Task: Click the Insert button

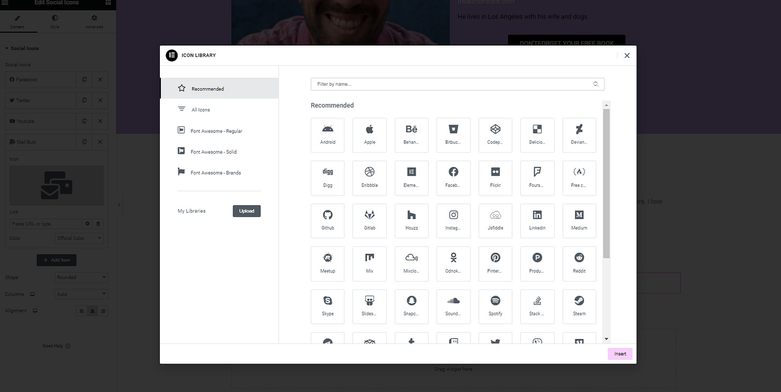Action: [x=620, y=354]
